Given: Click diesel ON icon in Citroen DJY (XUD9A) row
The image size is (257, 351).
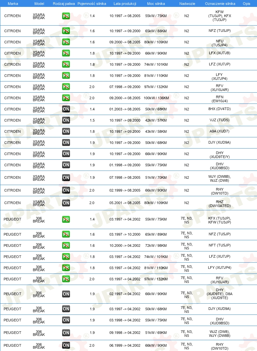Looking at the screenshot, I should [66, 143].
